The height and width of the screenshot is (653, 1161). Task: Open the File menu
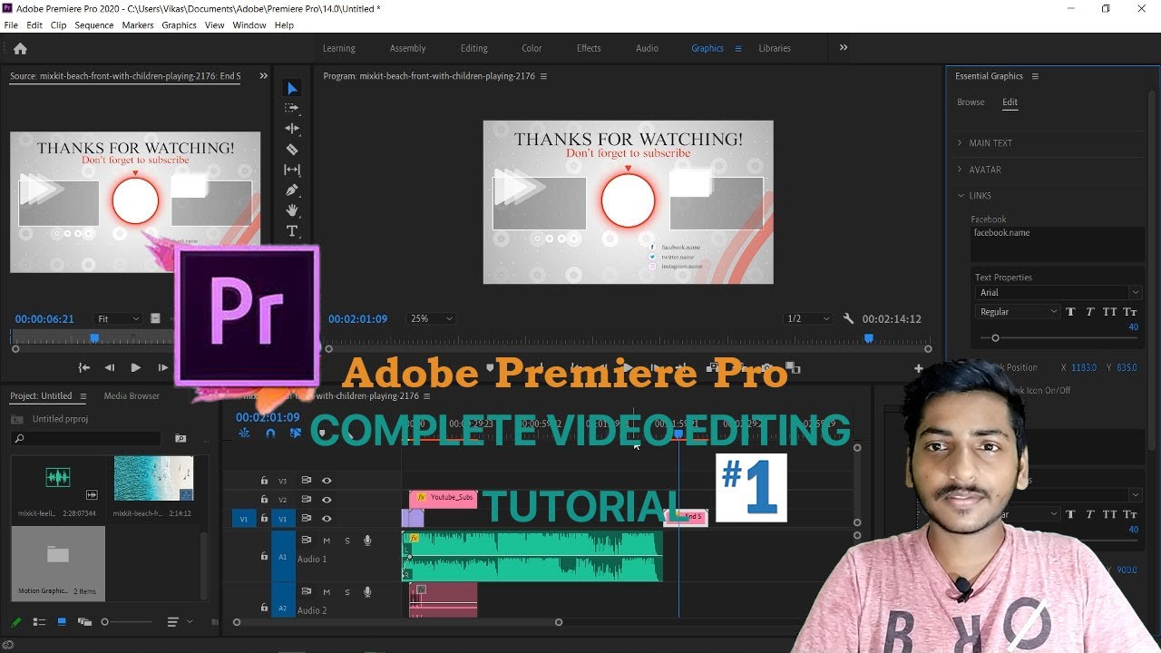(x=11, y=25)
